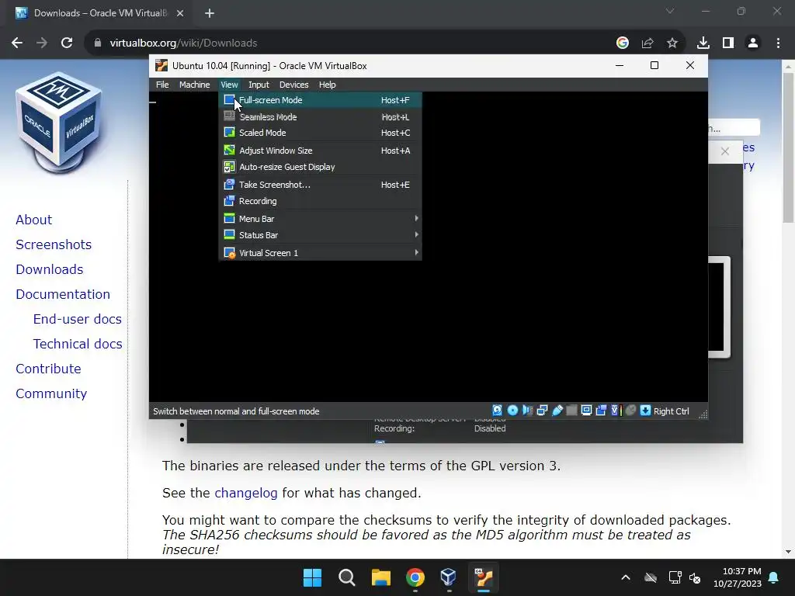The image size is (795, 596).
Task: Open VirtualBox Manager taskbar icon
Action: tap(449, 577)
